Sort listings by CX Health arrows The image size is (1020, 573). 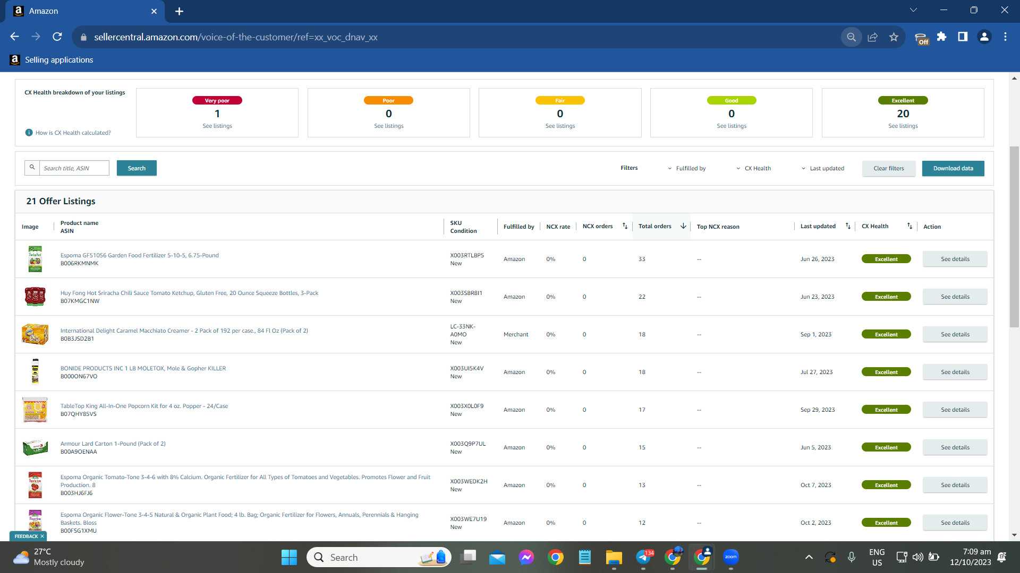(x=909, y=226)
